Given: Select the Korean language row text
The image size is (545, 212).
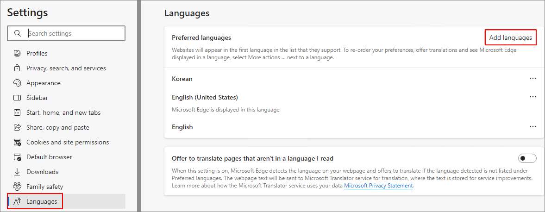Looking at the screenshot, I should point(182,79).
